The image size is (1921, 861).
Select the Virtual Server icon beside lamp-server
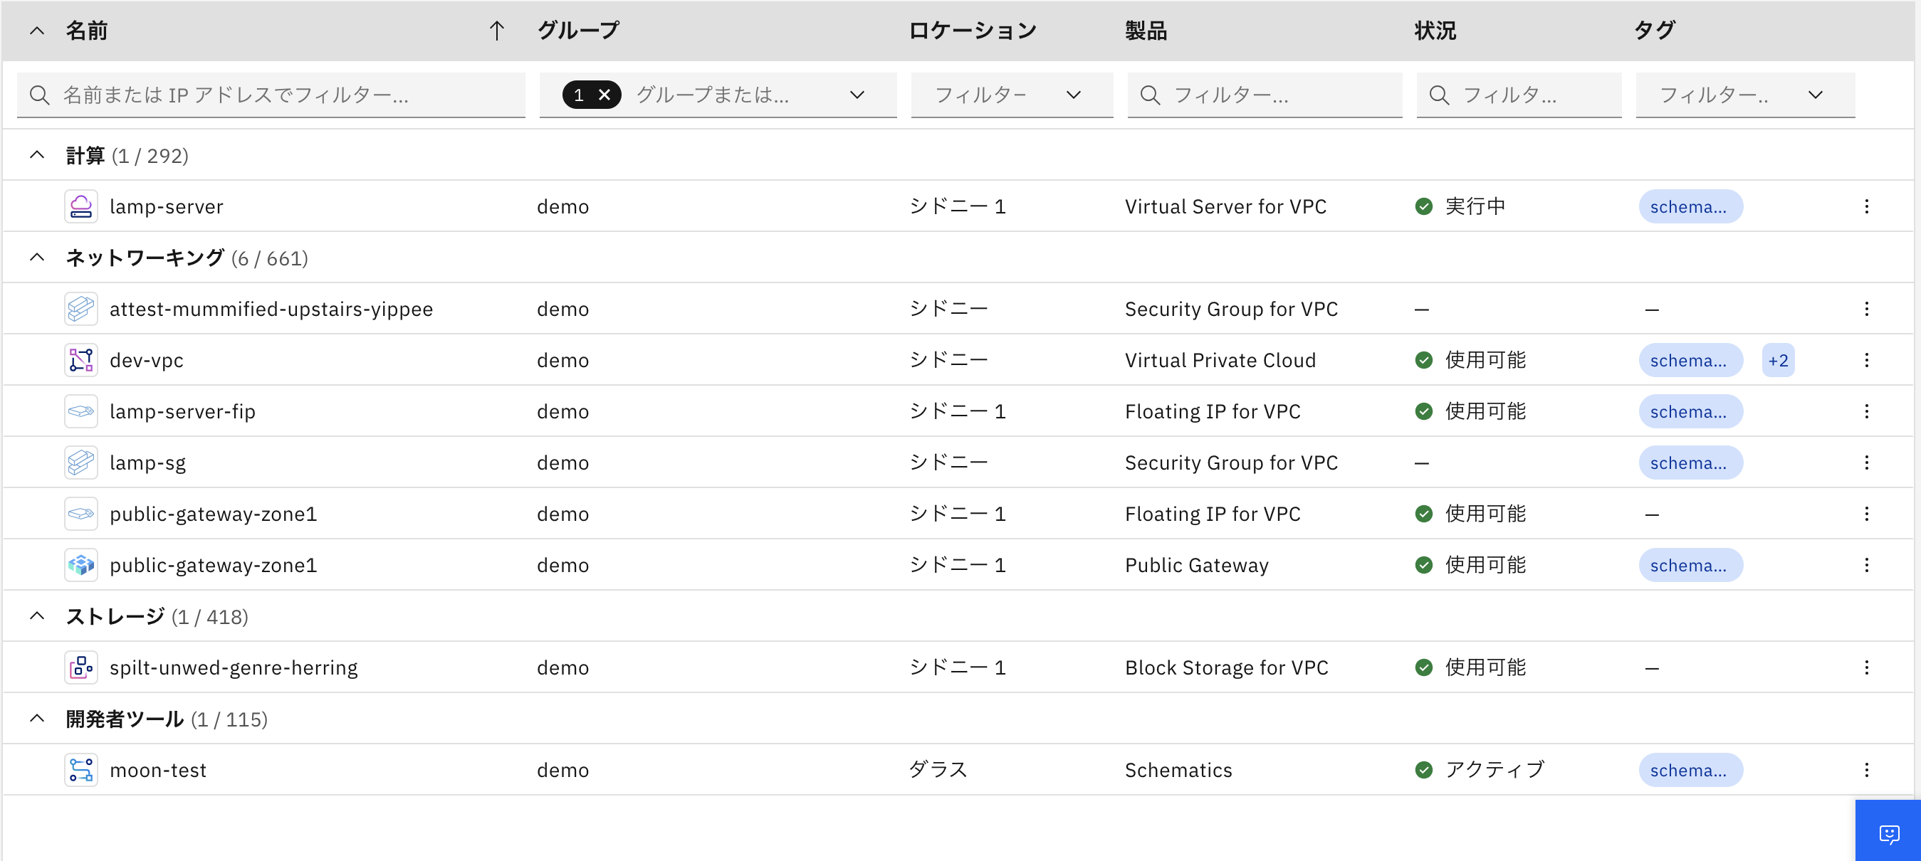[x=80, y=206]
